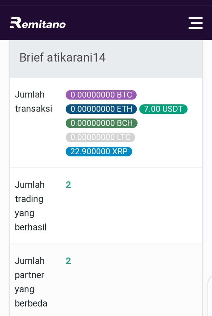Tap the gray 0.00000000 LTC badge

coord(100,137)
